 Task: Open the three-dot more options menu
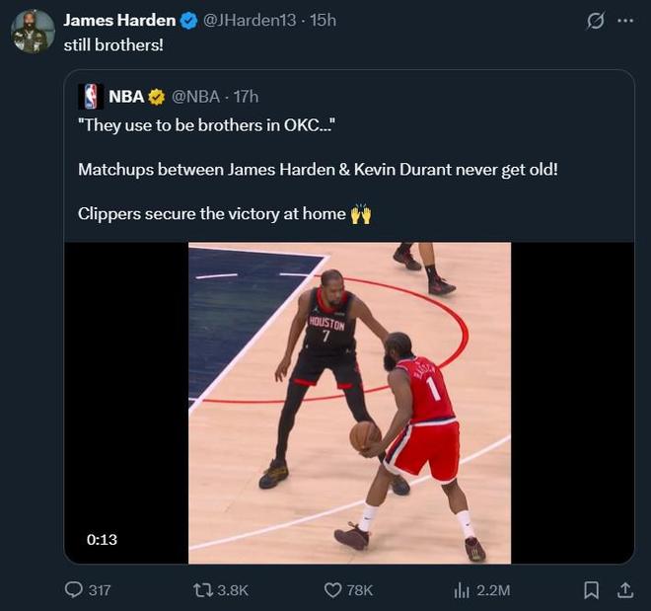click(624, 21)
